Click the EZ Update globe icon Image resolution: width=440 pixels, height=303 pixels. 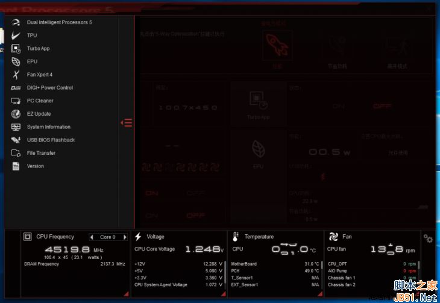[16, 114]
